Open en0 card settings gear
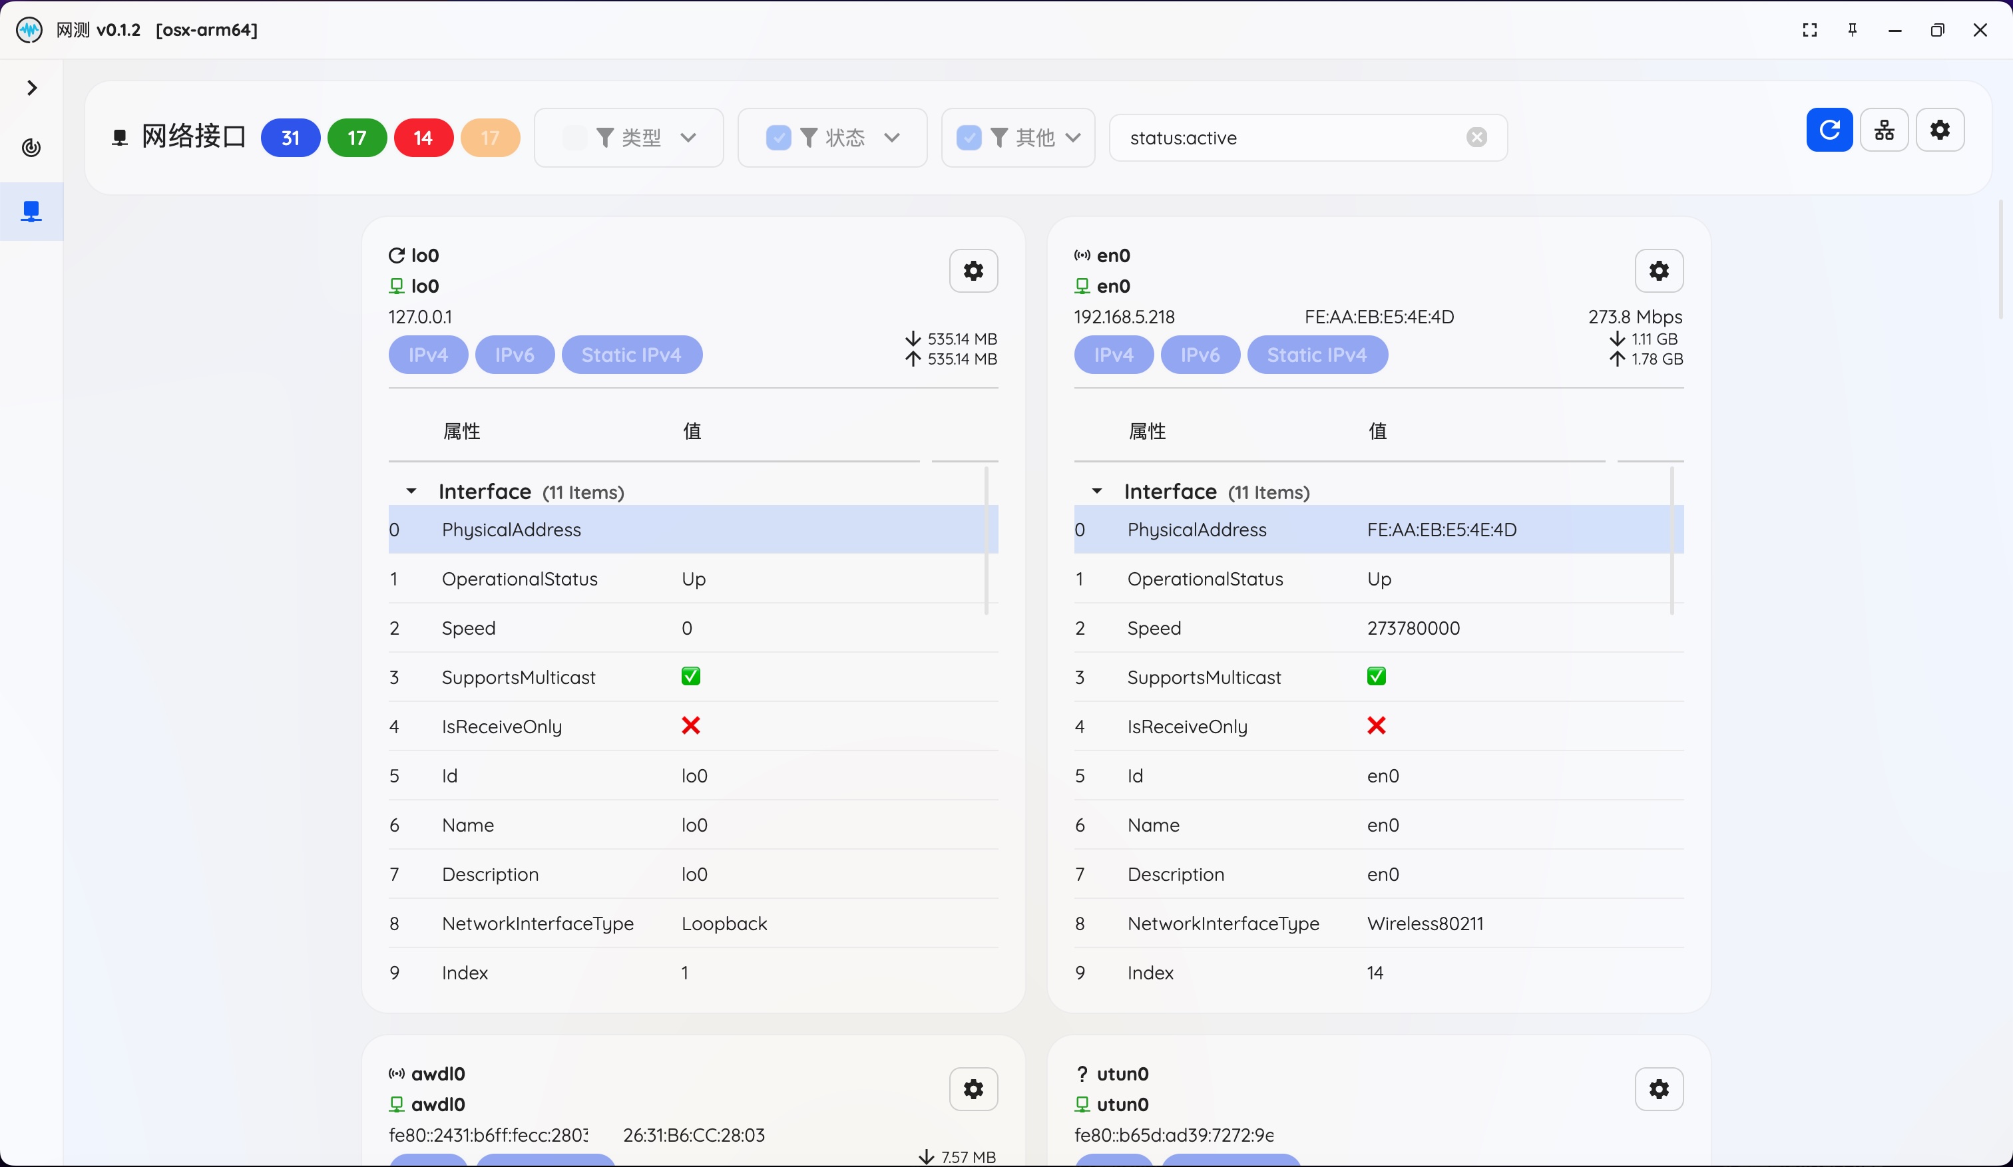The width and height of the screenshot is (2013, 1167). pyautogui.click(x=1658, y=271)
